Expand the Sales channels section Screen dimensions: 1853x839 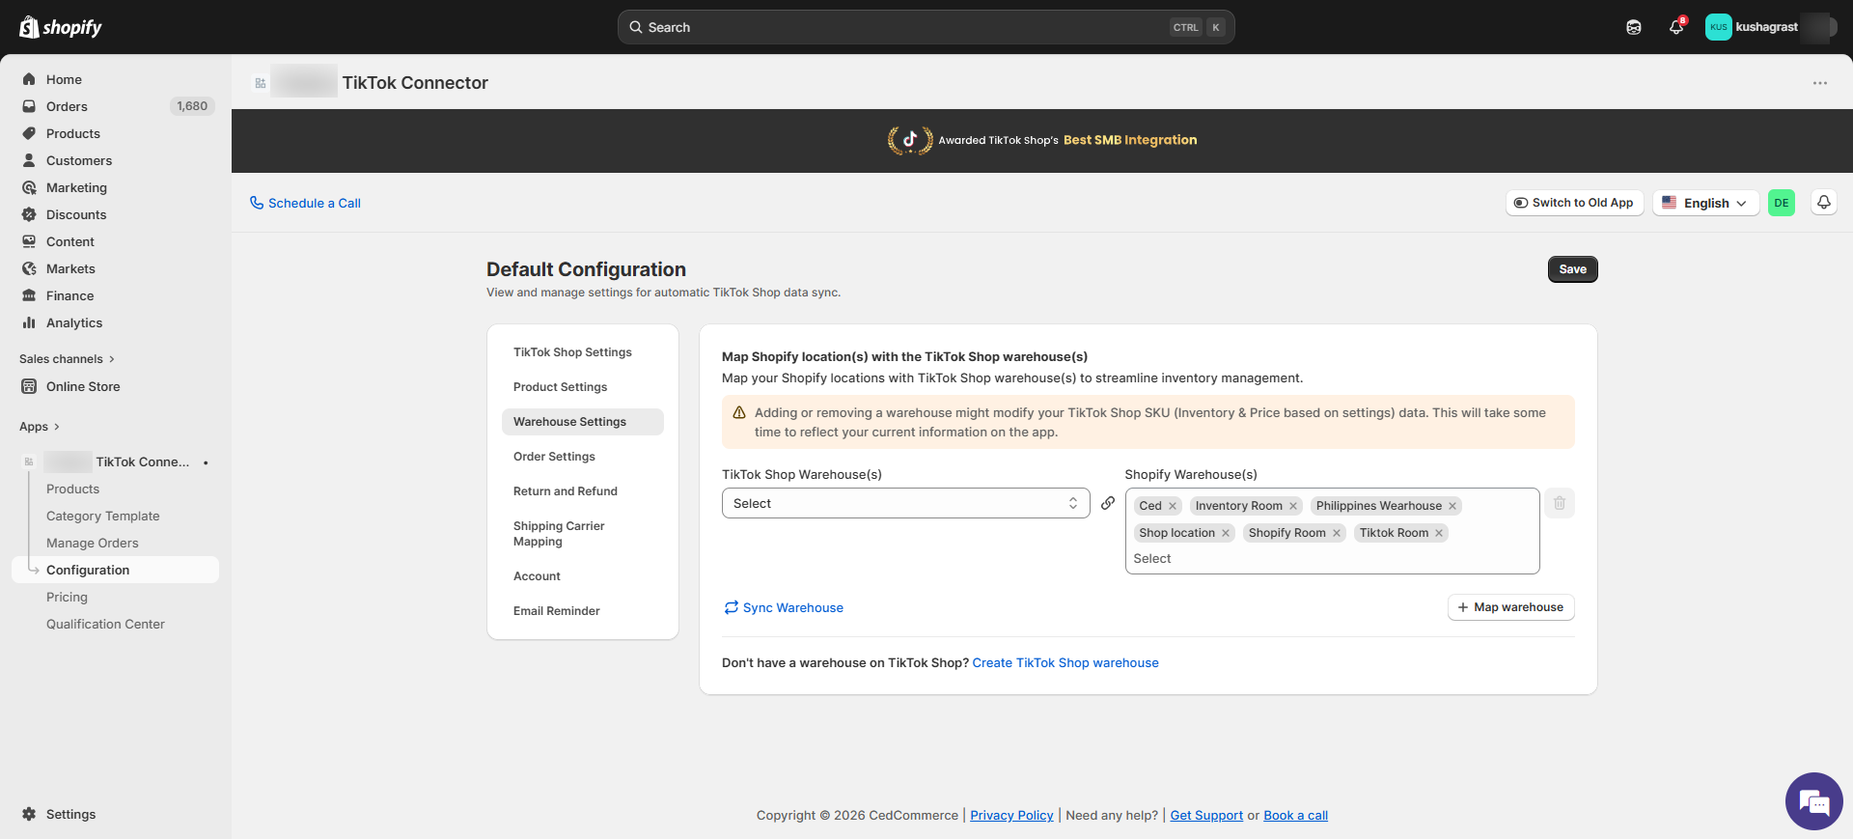67,359
